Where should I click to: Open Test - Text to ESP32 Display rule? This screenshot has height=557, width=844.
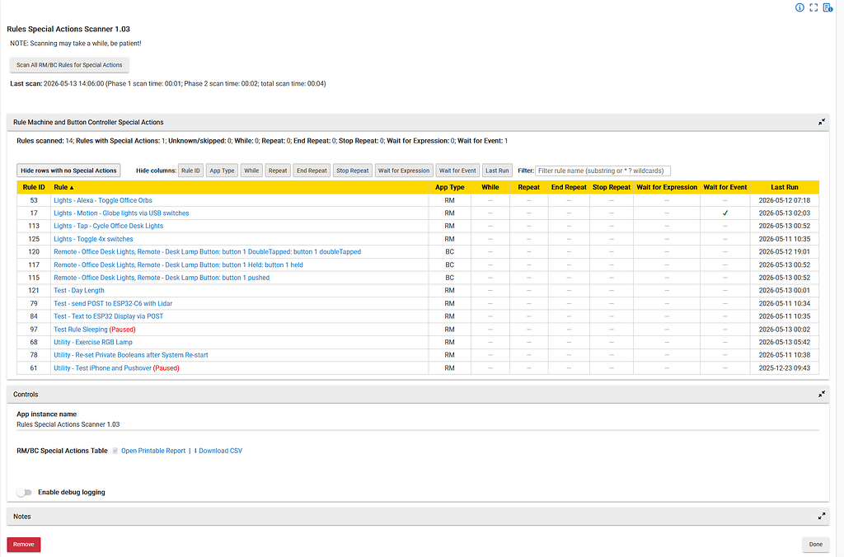point(108,316)
